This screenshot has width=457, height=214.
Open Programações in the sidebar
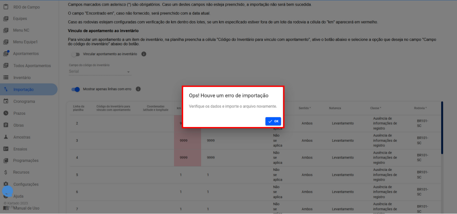click(26, 160)
